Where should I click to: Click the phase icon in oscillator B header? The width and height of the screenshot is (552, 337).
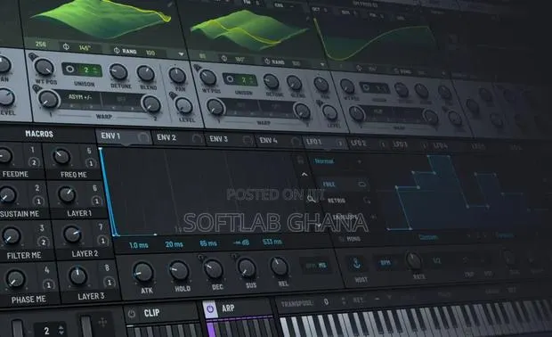[x=223, y=58]
